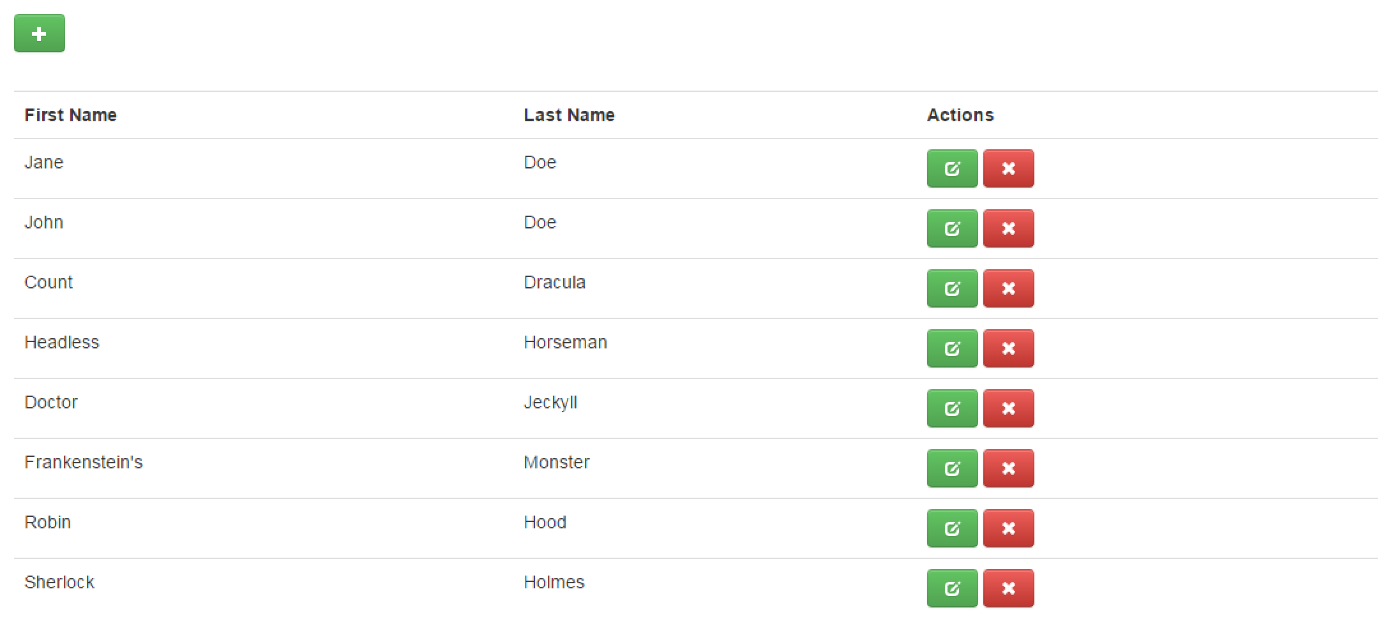Edit Headless Horseman row
Screen dimensions: 1397x633
point(952,348)
